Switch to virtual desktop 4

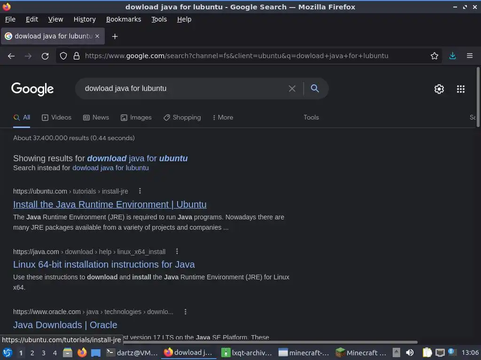point(55,353)
